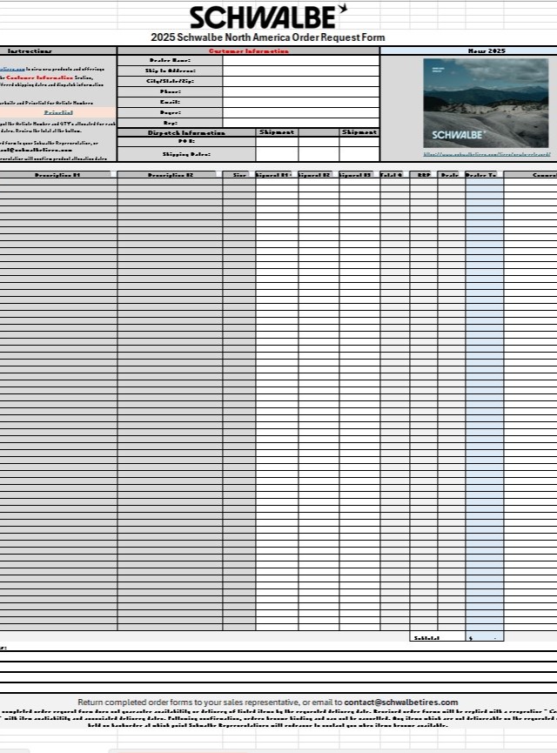Screen dimensions: 557x753
Task: Select the first PO # cell
Action: [x=277, y=142]
